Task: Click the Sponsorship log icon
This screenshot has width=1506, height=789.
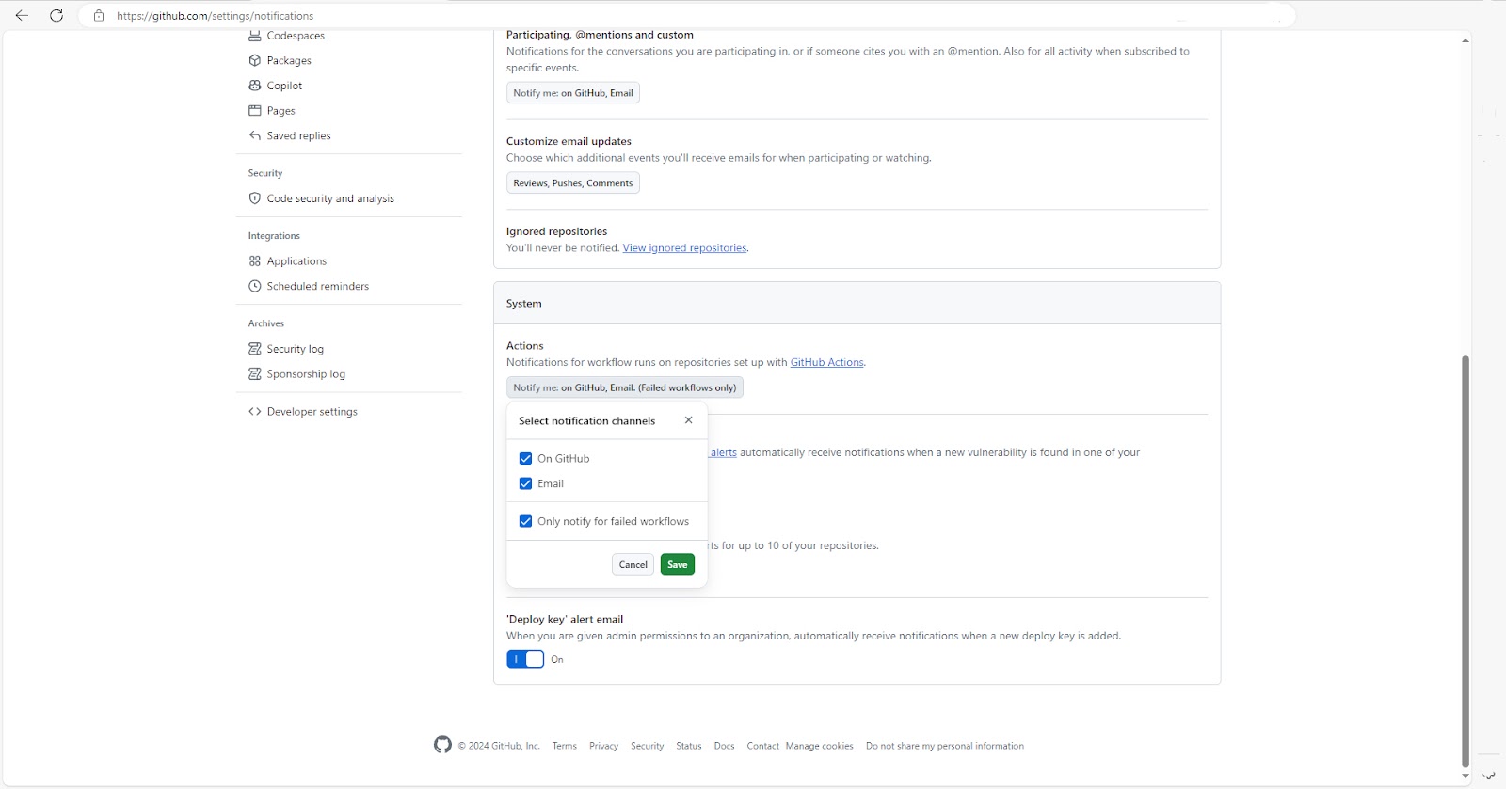Action: 254,374
